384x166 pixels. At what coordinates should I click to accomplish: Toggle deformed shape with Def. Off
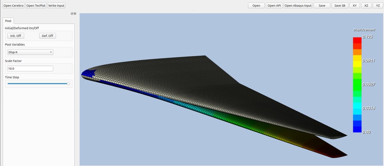[48, 36]
